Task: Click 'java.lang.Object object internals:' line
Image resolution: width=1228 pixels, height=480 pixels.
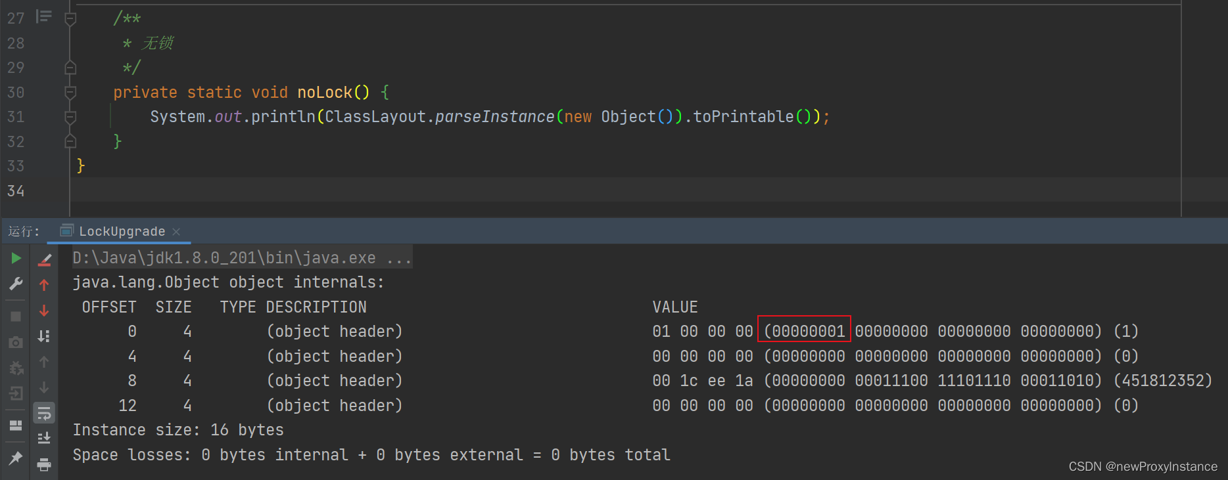Action: tap(228, 282)
